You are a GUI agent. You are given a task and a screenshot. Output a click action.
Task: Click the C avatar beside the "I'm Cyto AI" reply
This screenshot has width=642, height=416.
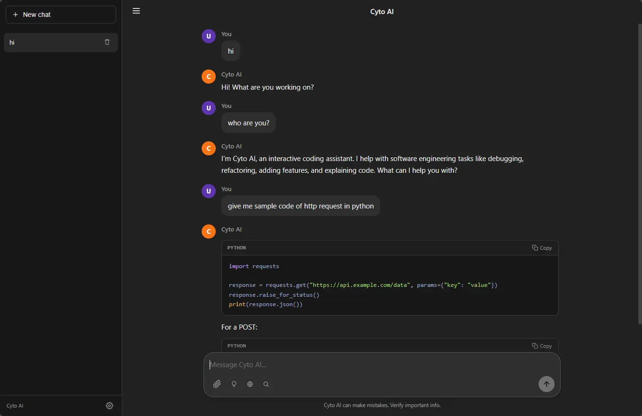(209, 148)
